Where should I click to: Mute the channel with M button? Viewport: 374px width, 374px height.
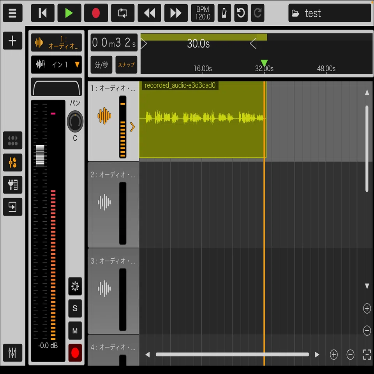pyautogui.click(x=75, y=331)
